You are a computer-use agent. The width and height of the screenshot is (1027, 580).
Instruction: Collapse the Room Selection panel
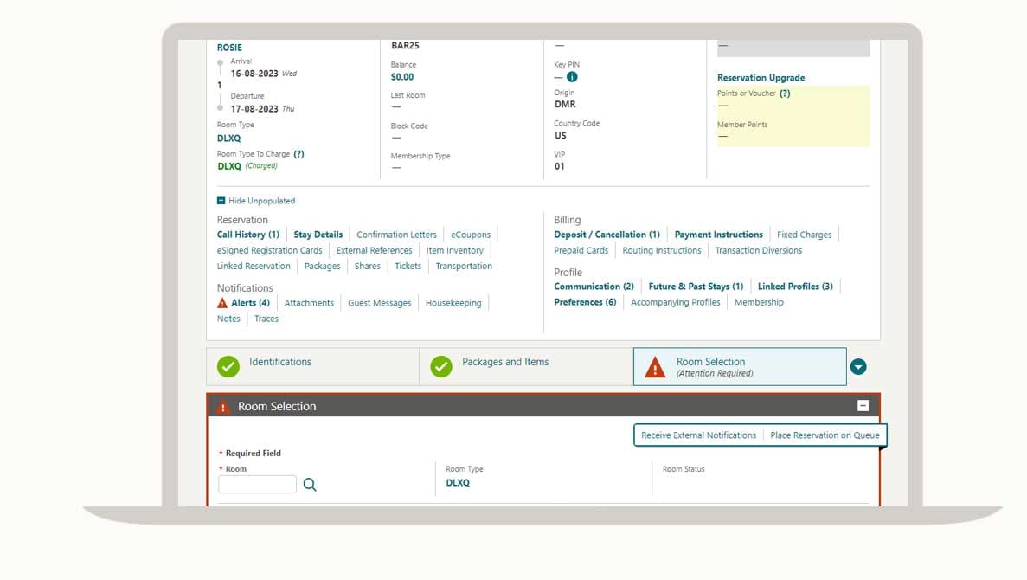(x=863, y=406)
